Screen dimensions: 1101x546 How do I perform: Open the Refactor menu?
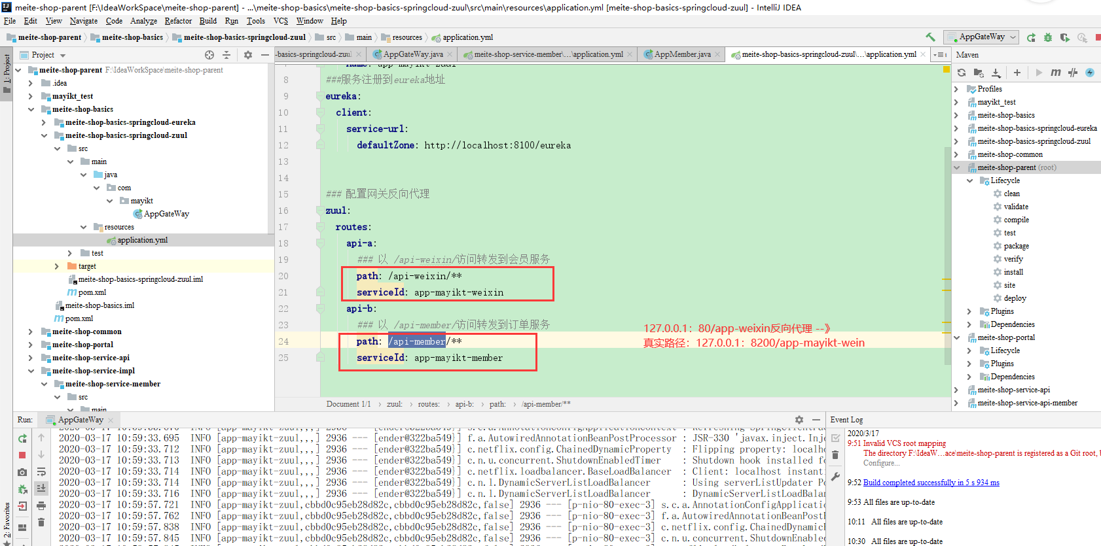[178, 21]
